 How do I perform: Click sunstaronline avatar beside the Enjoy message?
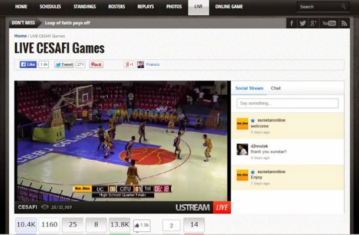242,175
